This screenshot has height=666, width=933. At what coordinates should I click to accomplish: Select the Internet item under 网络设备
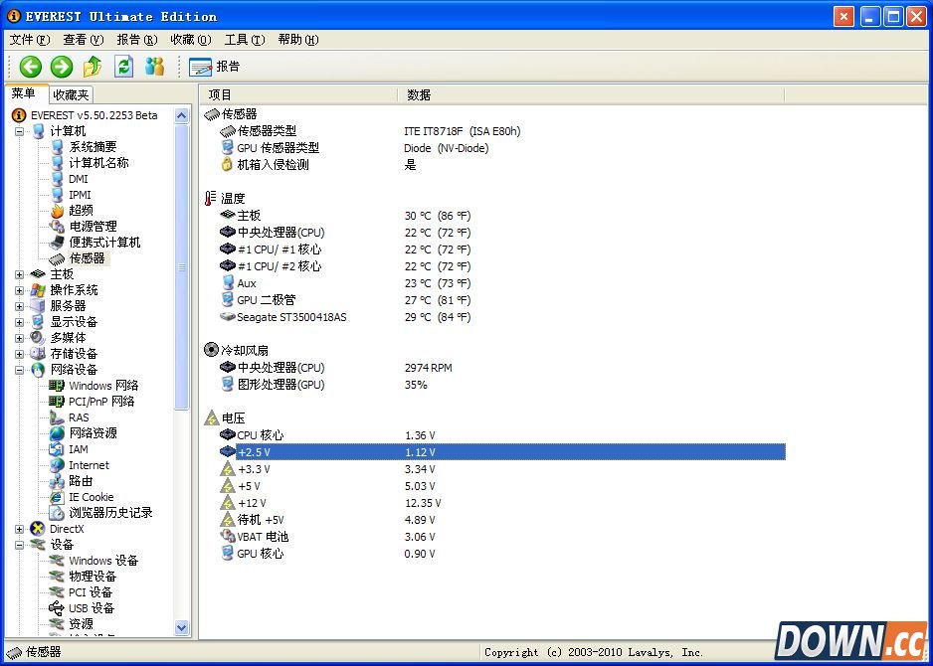click(x=89, y=465)
